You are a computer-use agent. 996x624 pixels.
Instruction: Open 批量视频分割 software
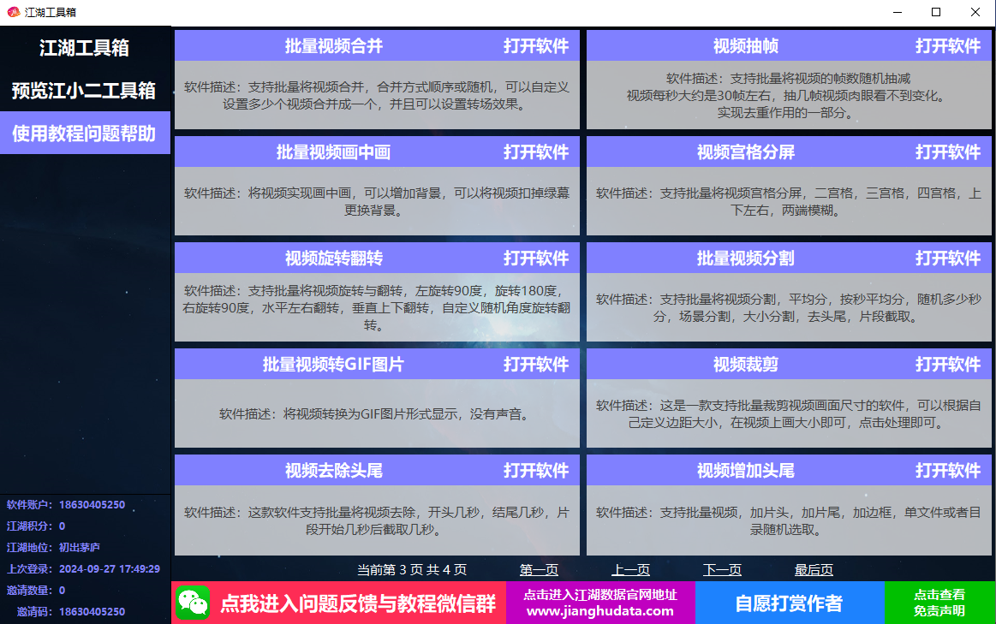pos(947,257)
